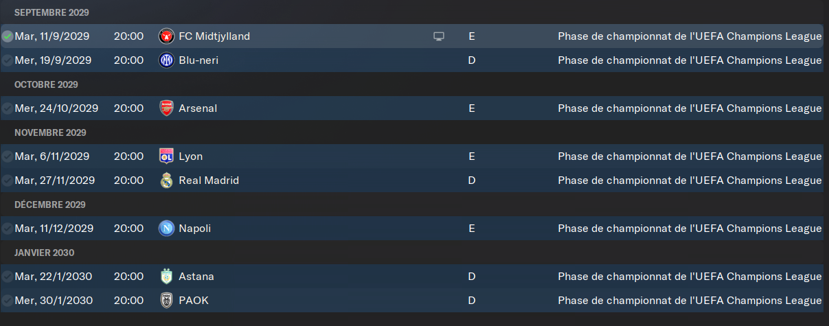Image resolution: width=829 pixels, height=326 pixels.
Task: Click the Real Madrid crest
Action: (166, 181)
